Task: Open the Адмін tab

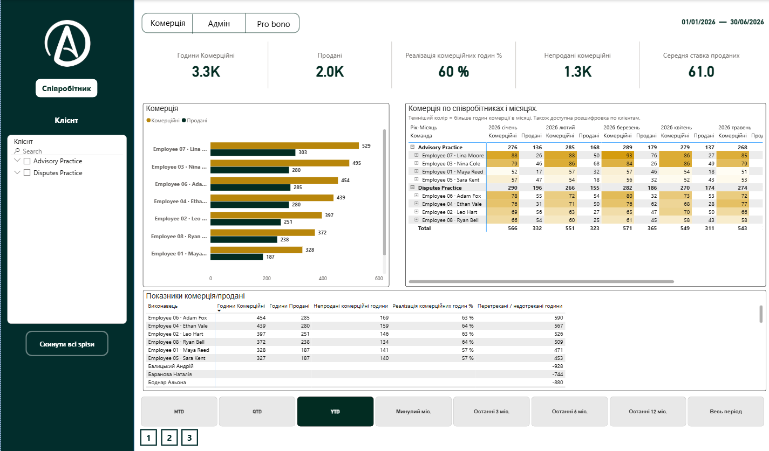Action: (219, 23)
